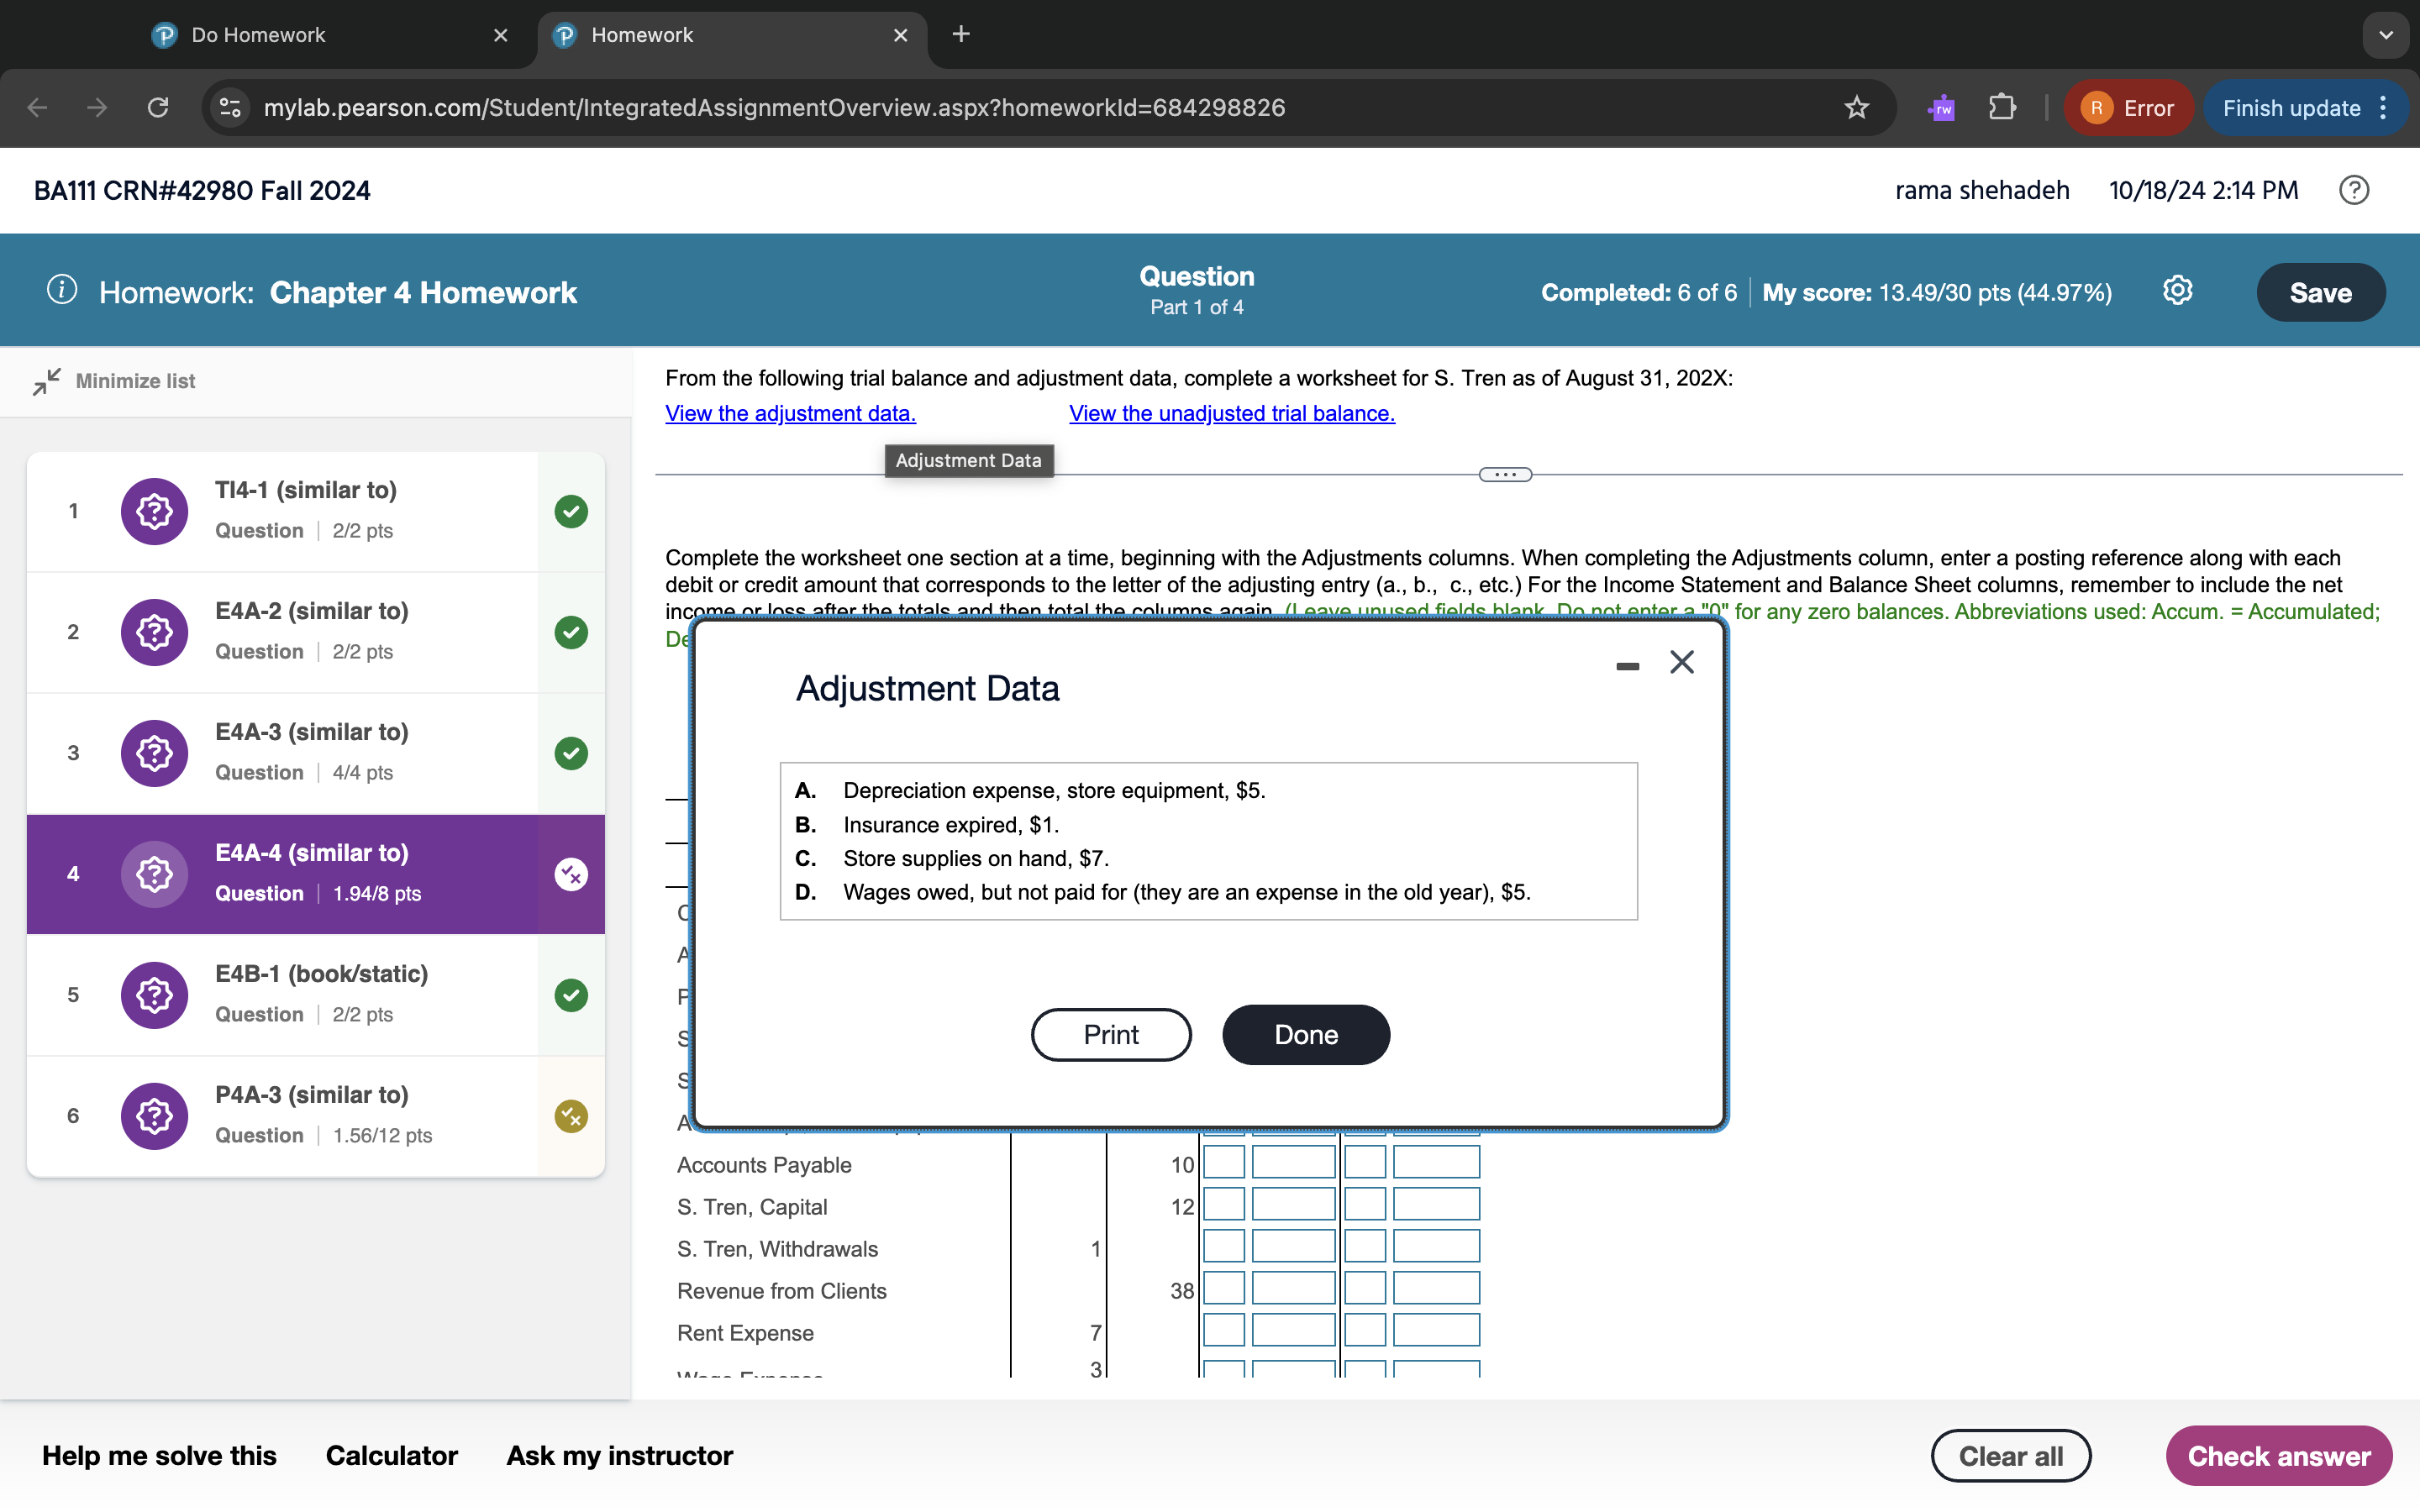
Task: Click the homework info icon
Action: click(x=62, y=291)
